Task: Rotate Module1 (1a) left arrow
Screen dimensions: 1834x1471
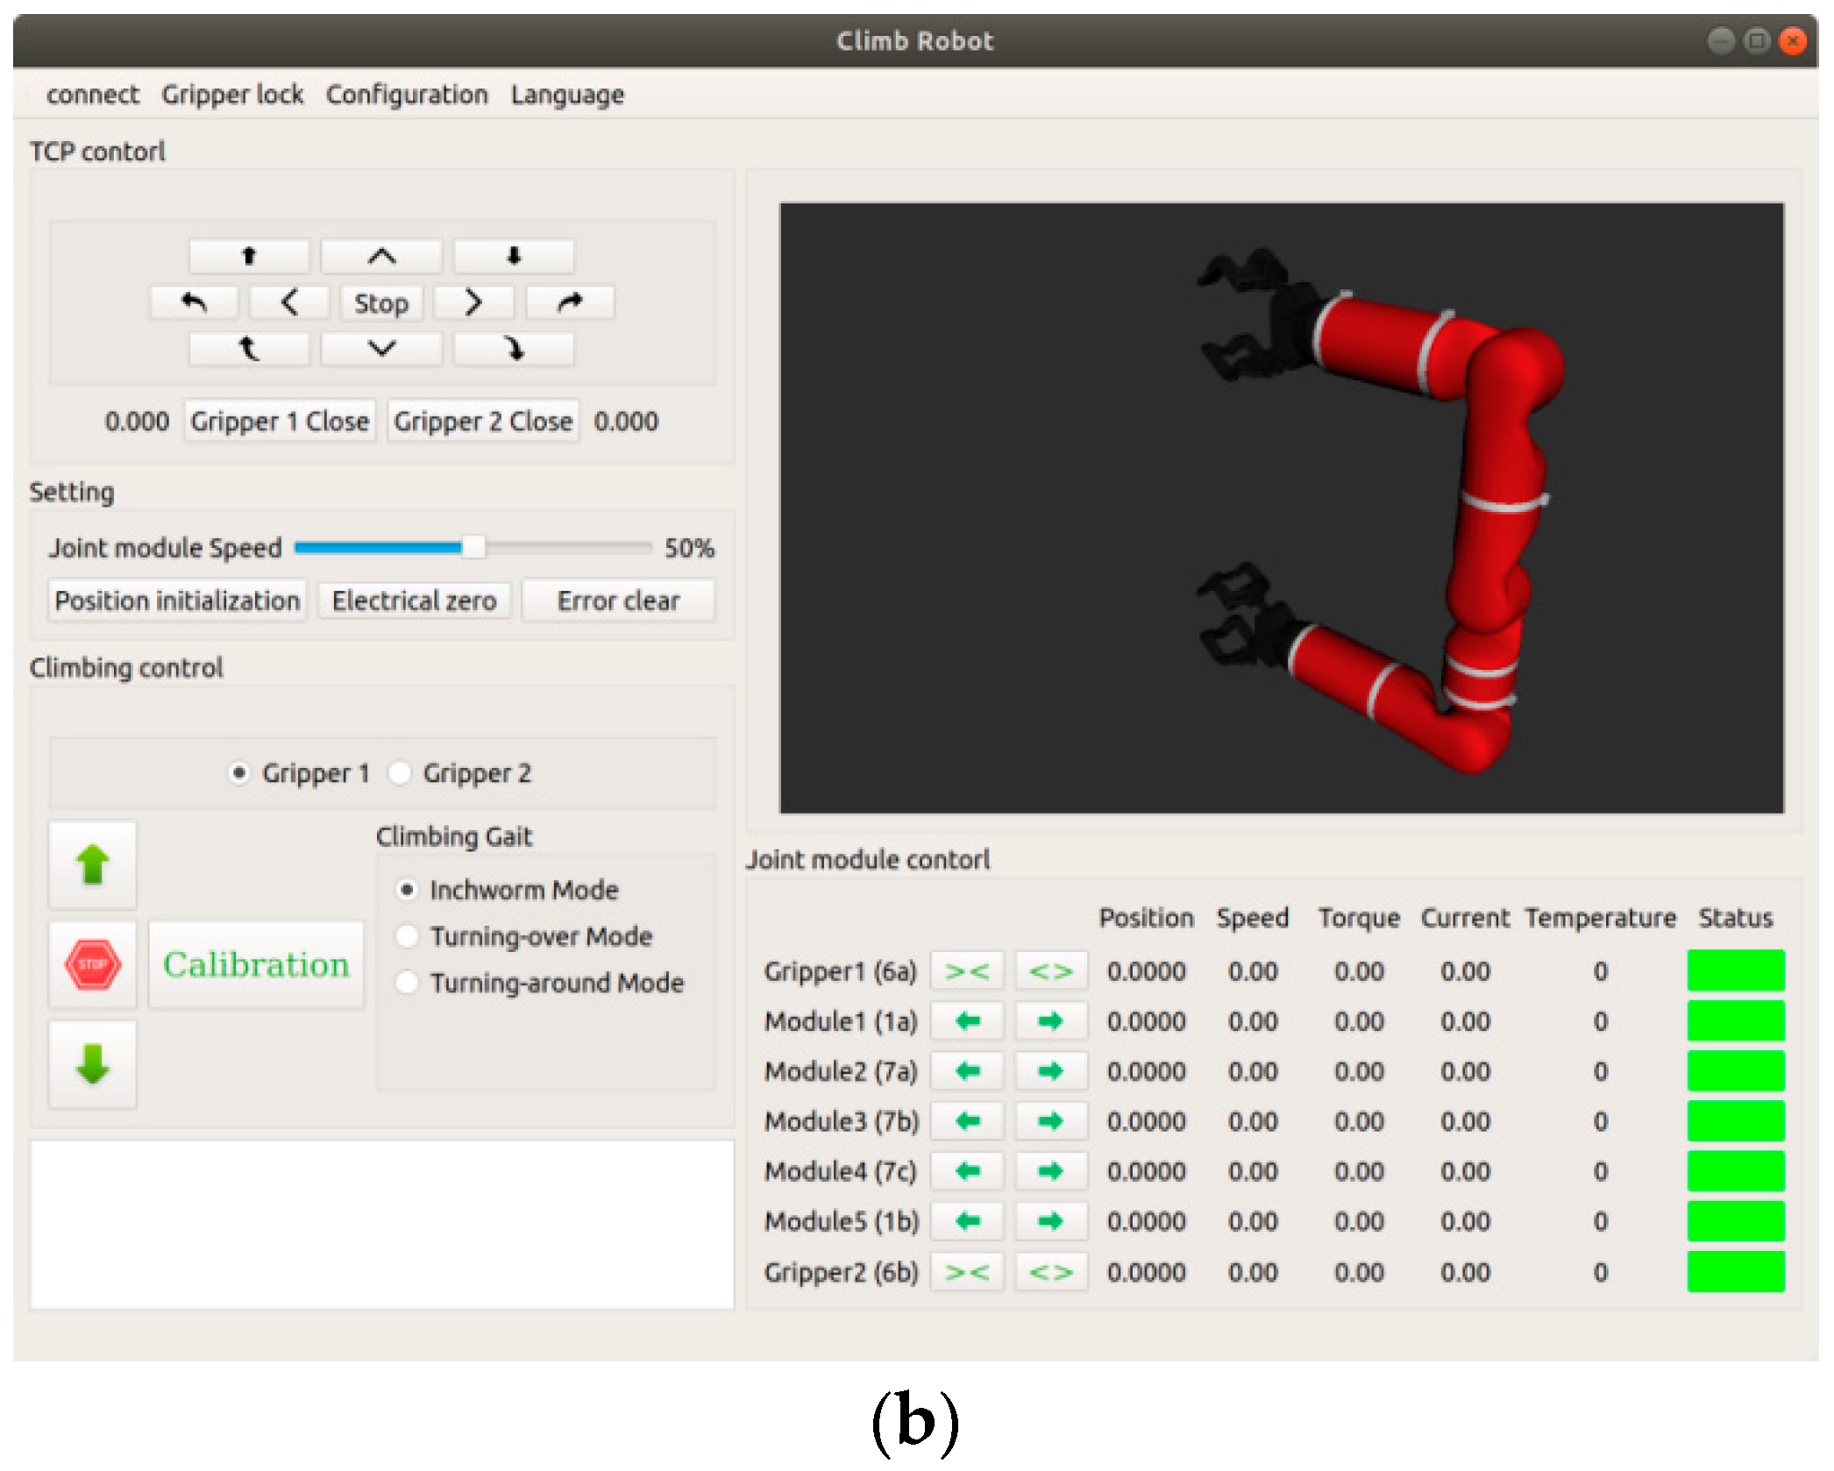Action: 966,1021
